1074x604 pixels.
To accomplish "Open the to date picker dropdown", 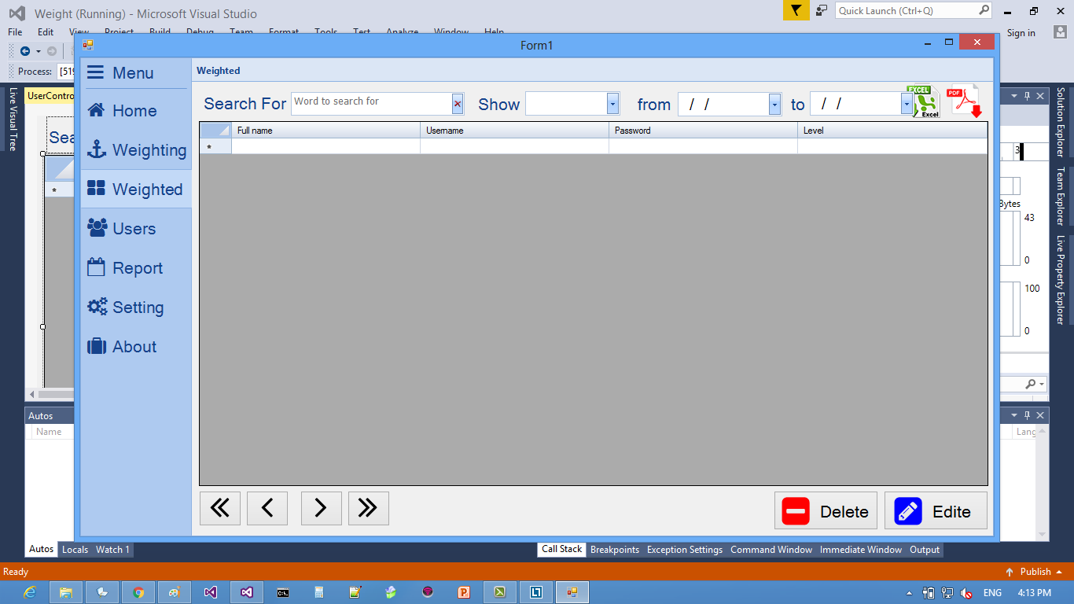I will pyautogui.click(x=907, y=104).
